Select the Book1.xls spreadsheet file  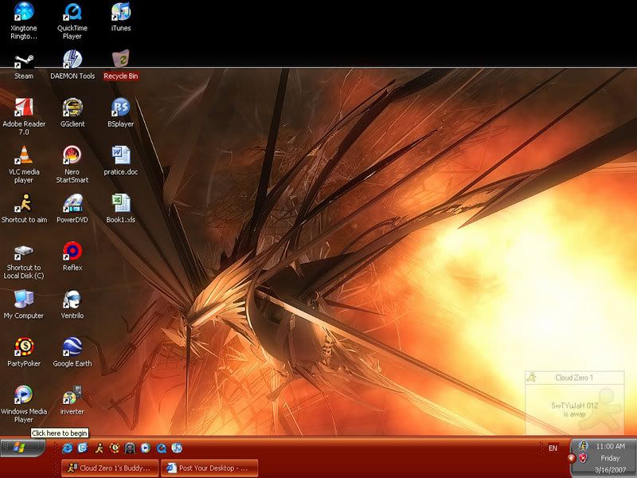tap(121, 209)
